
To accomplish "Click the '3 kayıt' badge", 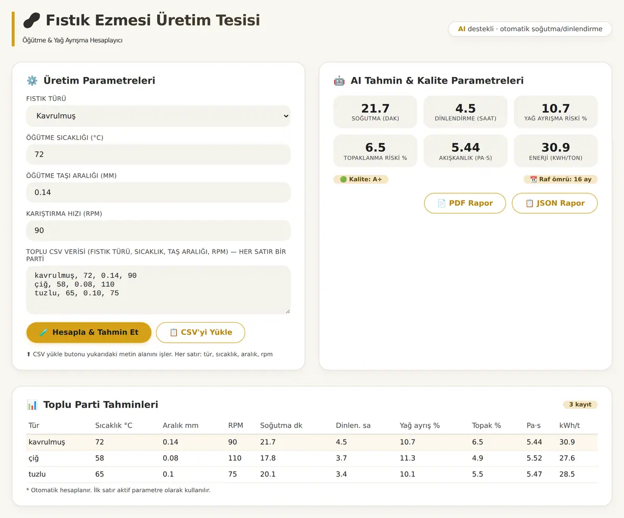I will [x=580, y=405].
